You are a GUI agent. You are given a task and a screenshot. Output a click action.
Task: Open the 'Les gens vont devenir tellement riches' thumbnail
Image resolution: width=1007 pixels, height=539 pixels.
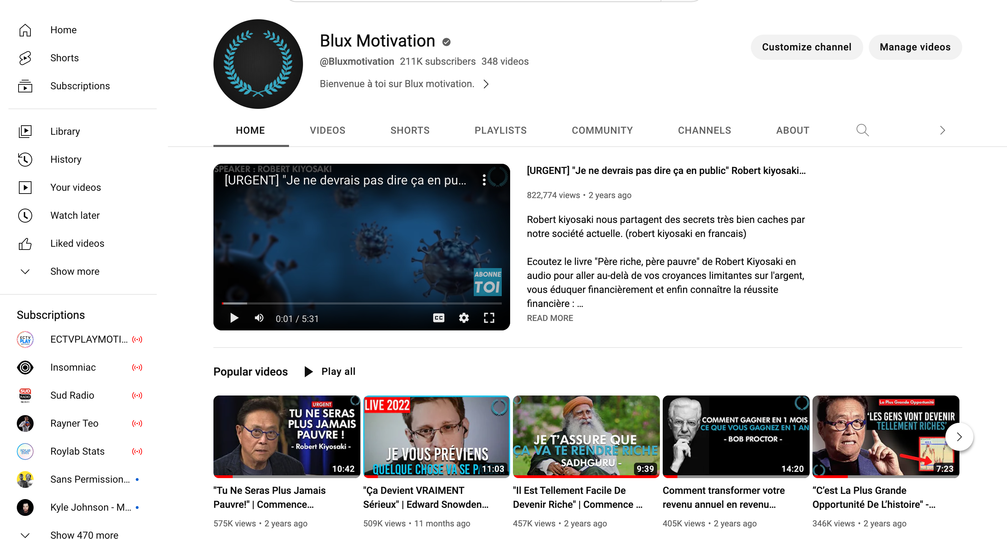click(886, 436)
